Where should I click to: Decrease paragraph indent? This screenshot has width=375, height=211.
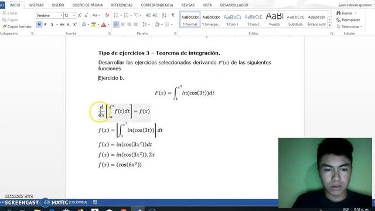point(148,15)
